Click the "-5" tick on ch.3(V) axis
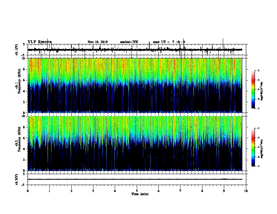This screenshot has height=214, width=277. (x=23, y=185)
